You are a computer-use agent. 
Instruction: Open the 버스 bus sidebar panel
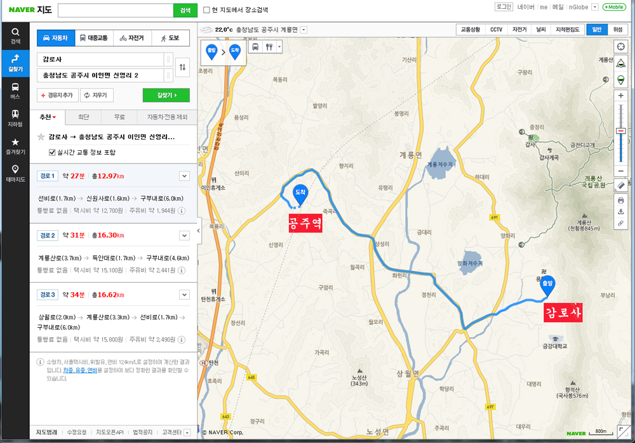(15, 91)
